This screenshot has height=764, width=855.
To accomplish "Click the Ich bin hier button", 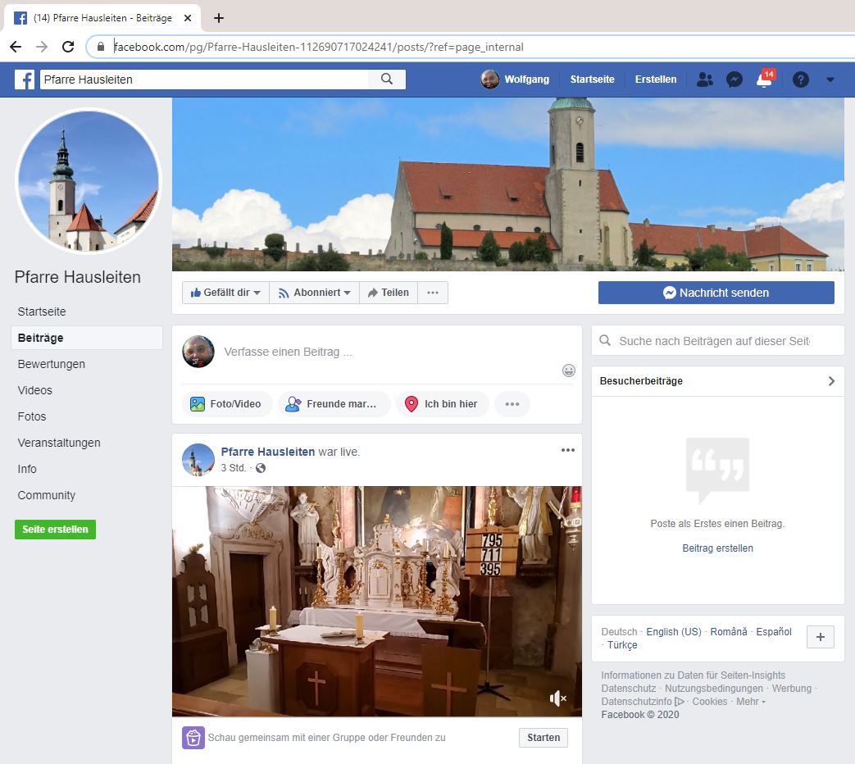I will tap(442, 403).
